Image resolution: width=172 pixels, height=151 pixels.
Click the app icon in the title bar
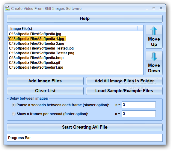point(7,8)
